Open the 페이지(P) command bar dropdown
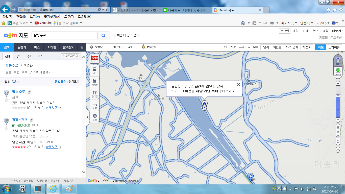Image resolution: width=345 pixels, height=194 pixels. point(289,23)
